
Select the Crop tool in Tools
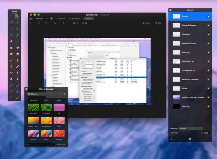(11, 35)
